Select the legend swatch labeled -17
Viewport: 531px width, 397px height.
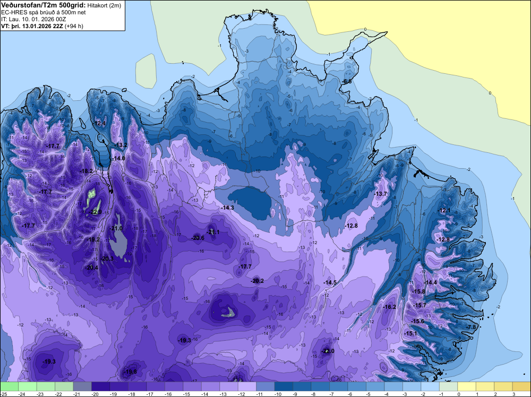click(x=156, y=386)
